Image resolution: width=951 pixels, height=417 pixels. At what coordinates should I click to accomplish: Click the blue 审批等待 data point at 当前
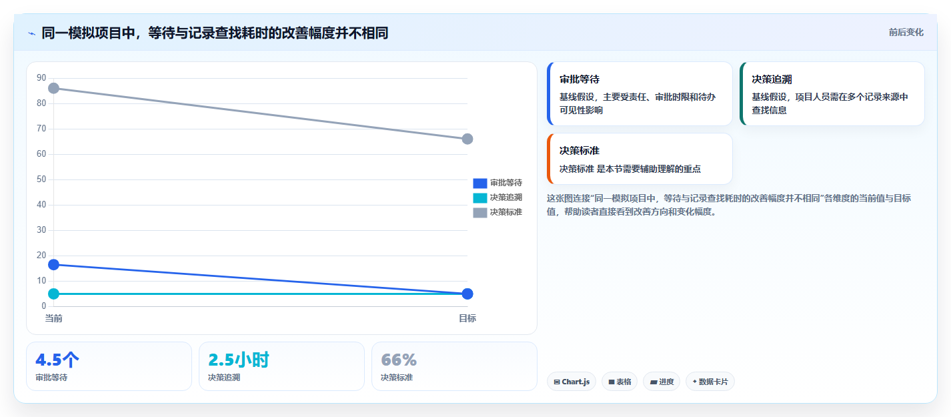[x=54, y=265]
